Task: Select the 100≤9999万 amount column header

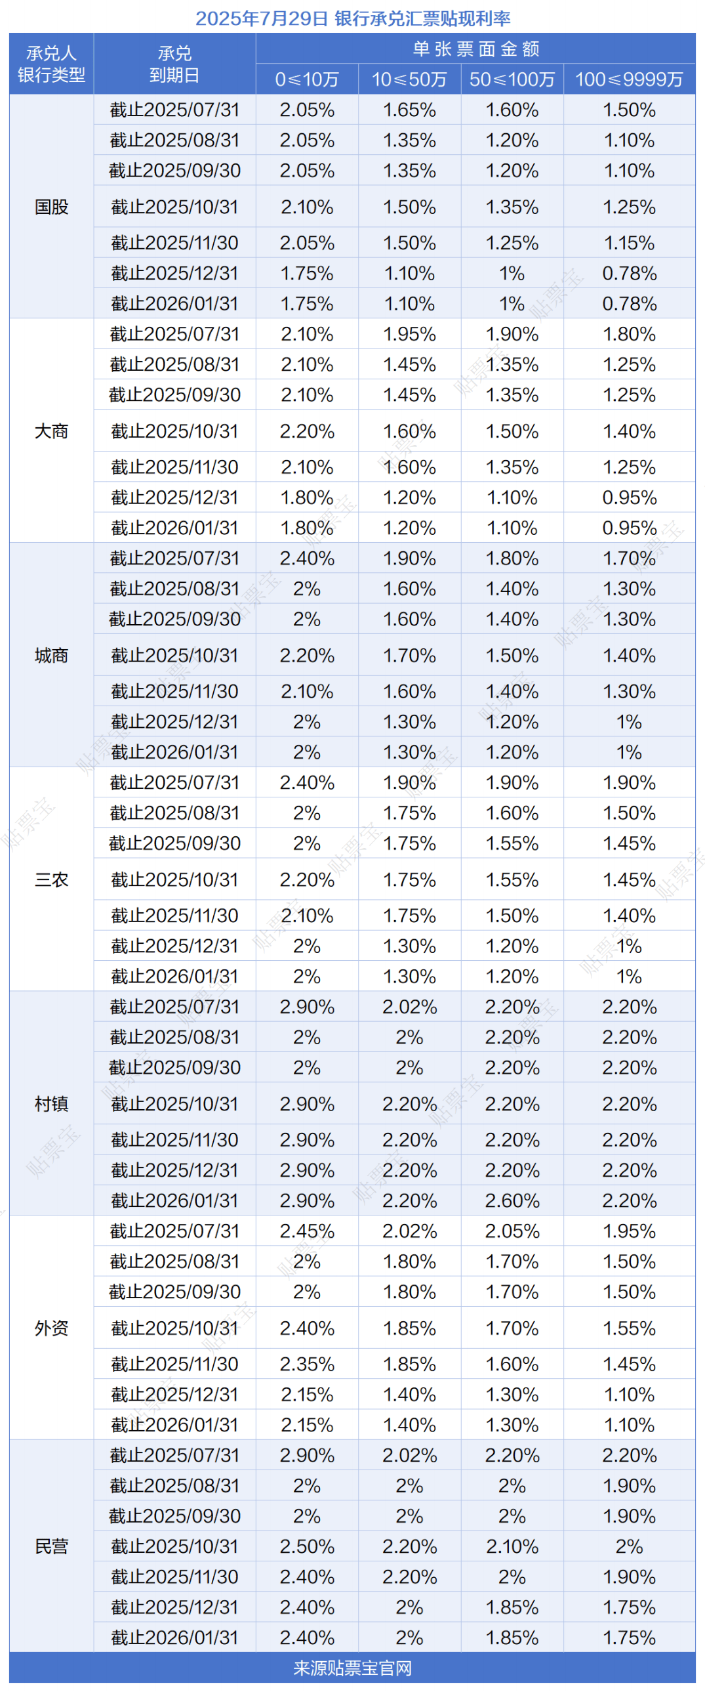Action: pos(630,79)
